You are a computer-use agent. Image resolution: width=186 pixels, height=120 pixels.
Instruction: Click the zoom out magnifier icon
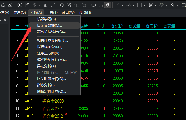(84, 5)
